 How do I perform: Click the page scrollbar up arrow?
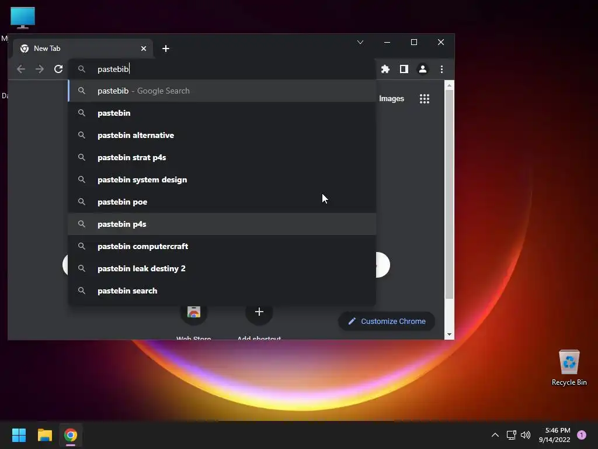point(449,85)
